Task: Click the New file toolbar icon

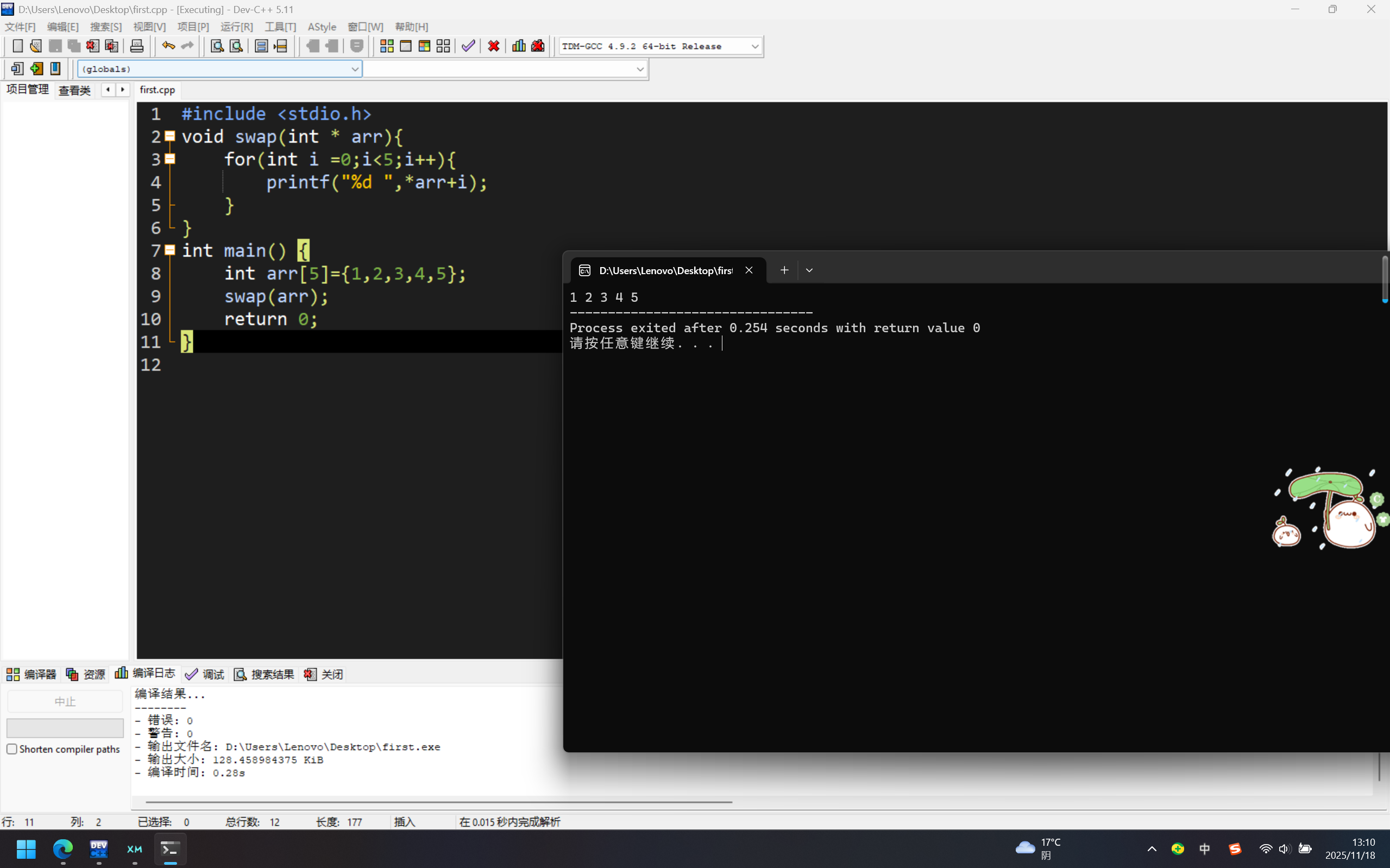Action: pos(17,46)
